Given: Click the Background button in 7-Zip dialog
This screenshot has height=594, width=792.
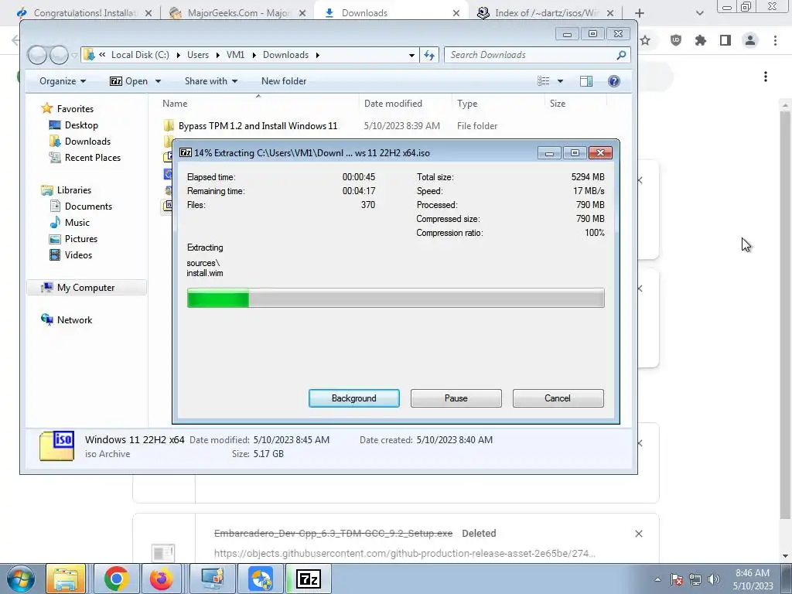Looking at the screenshot, I should click(x=353, y=398).
